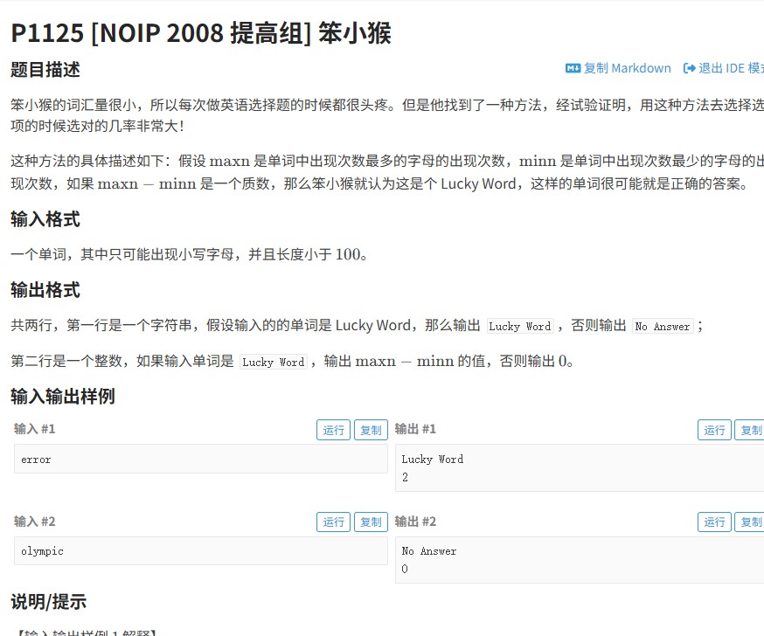
Task: Click the 输入格式 heading
Action: 45,219
